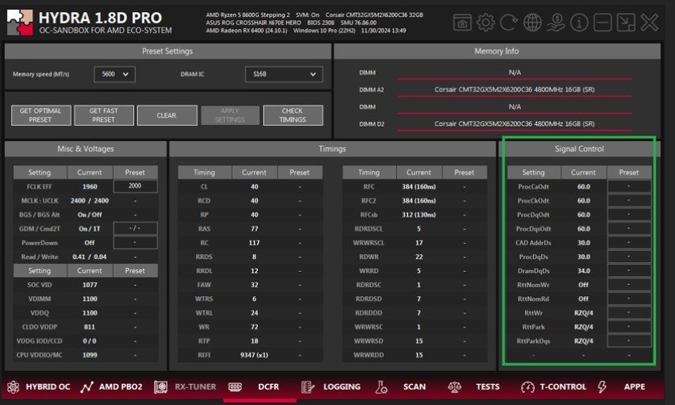The image size is (675, 405).
Task: Switch to HYBRID OC tab
Action: 48,387
